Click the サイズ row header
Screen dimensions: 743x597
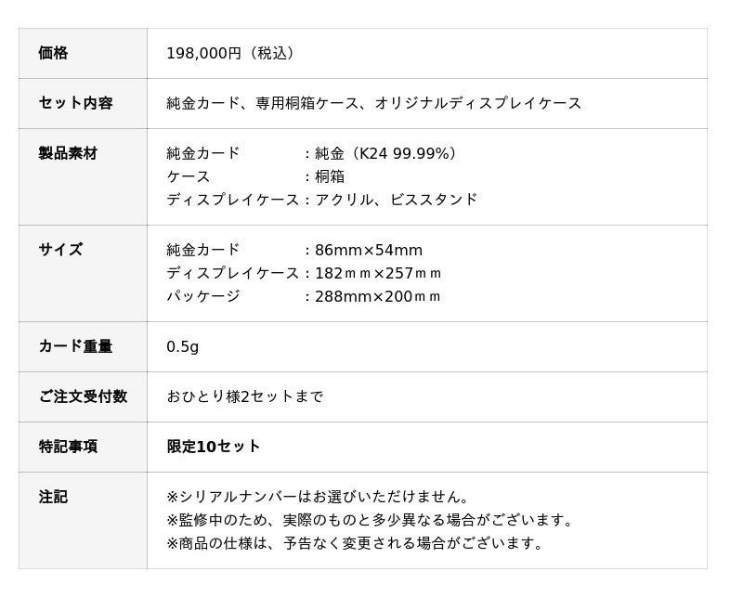tap(60, 250)
